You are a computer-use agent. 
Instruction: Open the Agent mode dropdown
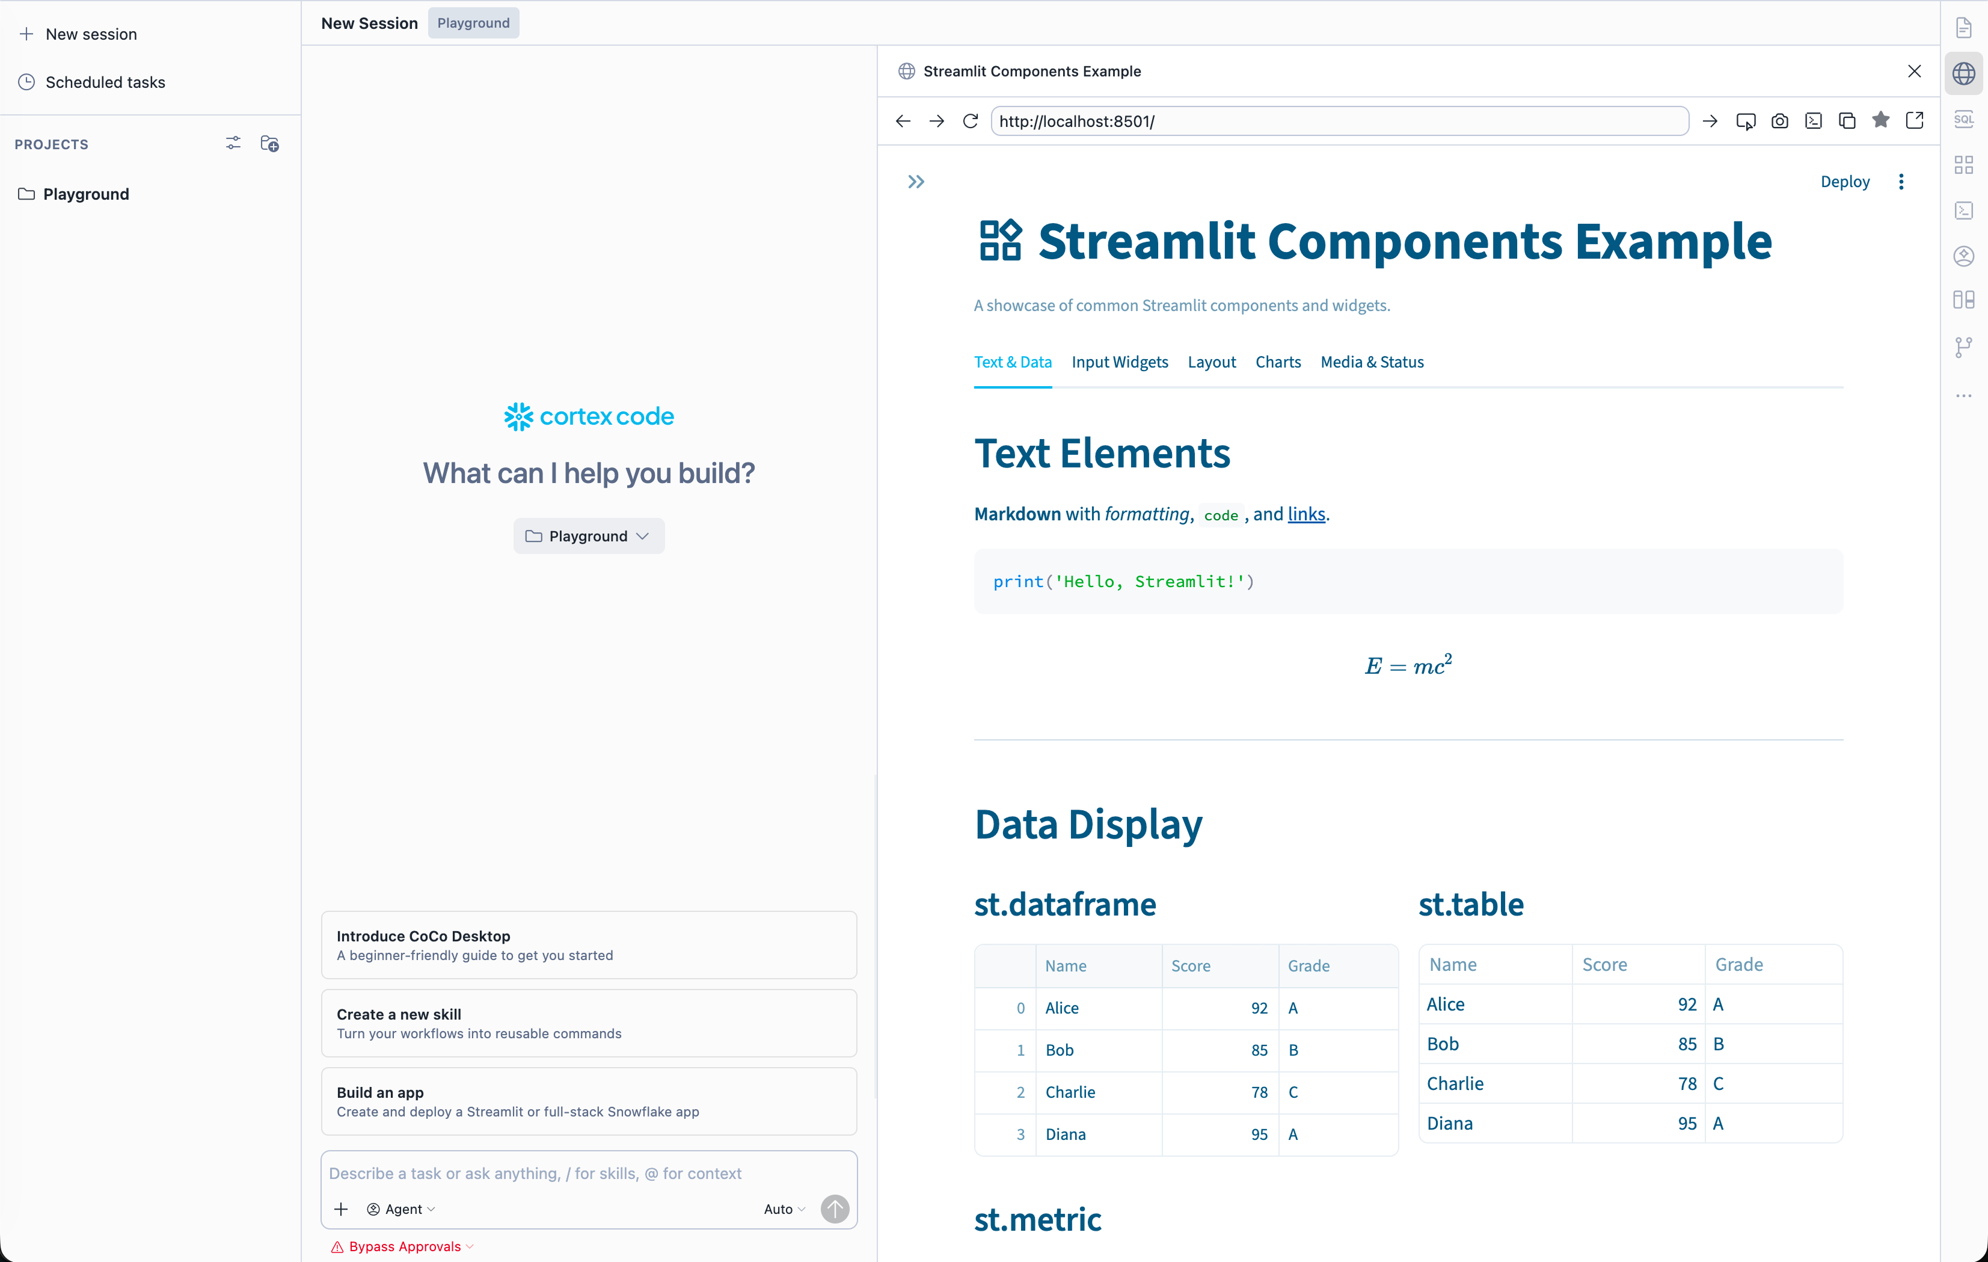click(x=401, y=1209)
